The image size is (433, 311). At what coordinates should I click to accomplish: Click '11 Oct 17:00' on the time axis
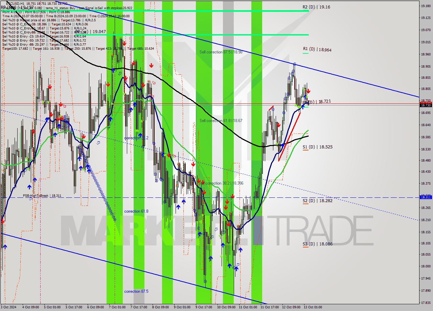pyautogui.click(x=270, y=307)
